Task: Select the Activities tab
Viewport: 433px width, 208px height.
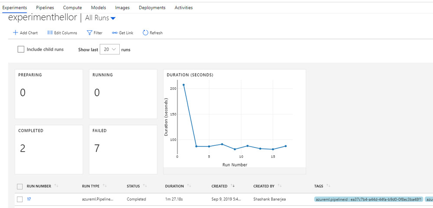Action: pos(184,8)
